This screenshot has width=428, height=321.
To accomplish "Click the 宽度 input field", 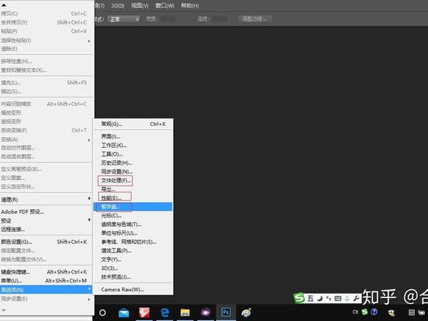I will (168, 19).
